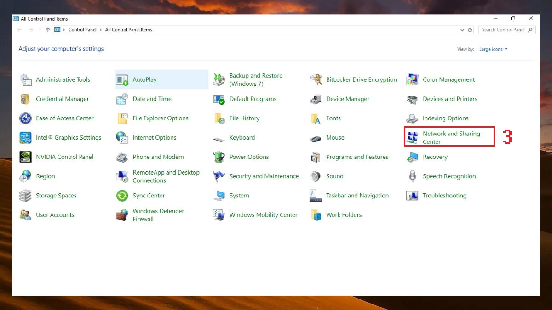Open the Sync Center icon
The width and height of the screenshot is (552, 310).
pos(122,195)
